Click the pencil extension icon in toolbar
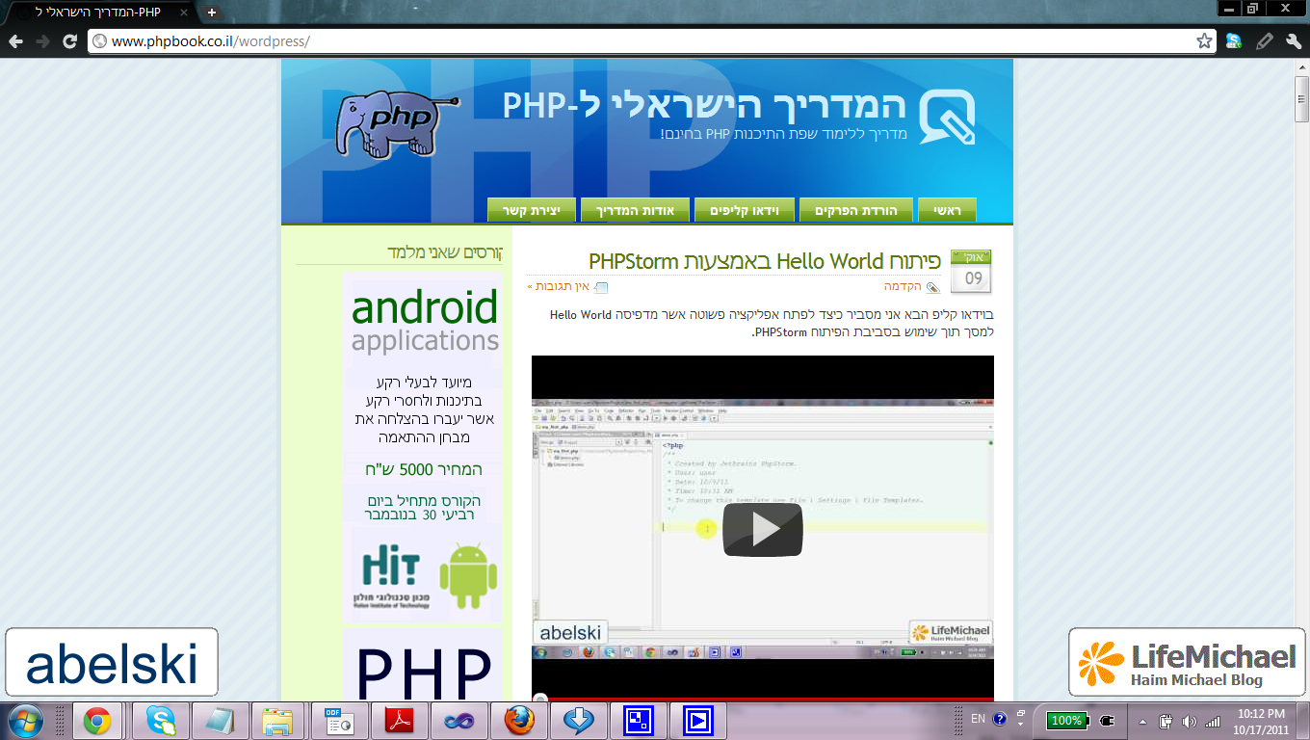 1264,41
